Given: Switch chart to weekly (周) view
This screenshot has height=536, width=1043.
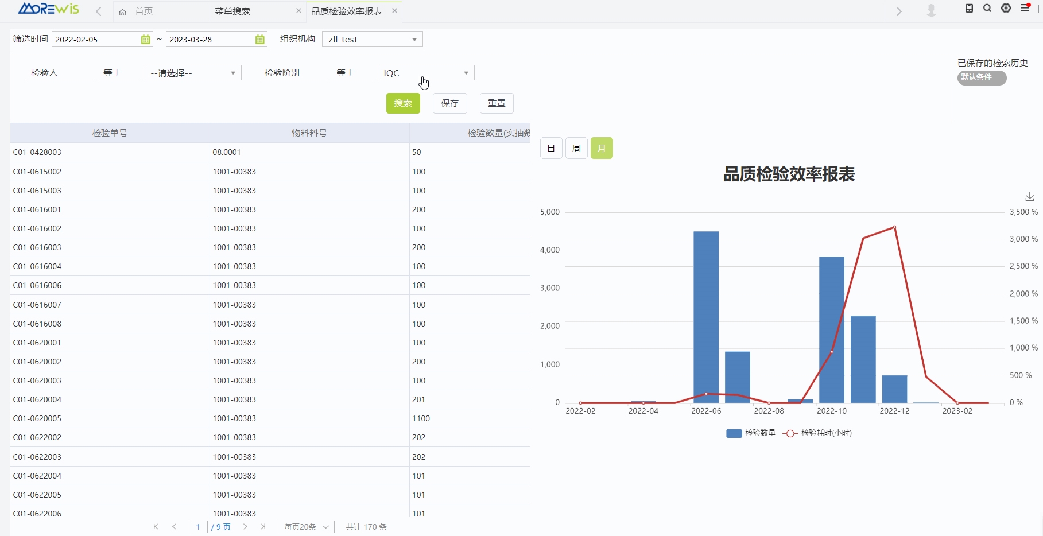Looking at the screenshot, I should point(576,149).
